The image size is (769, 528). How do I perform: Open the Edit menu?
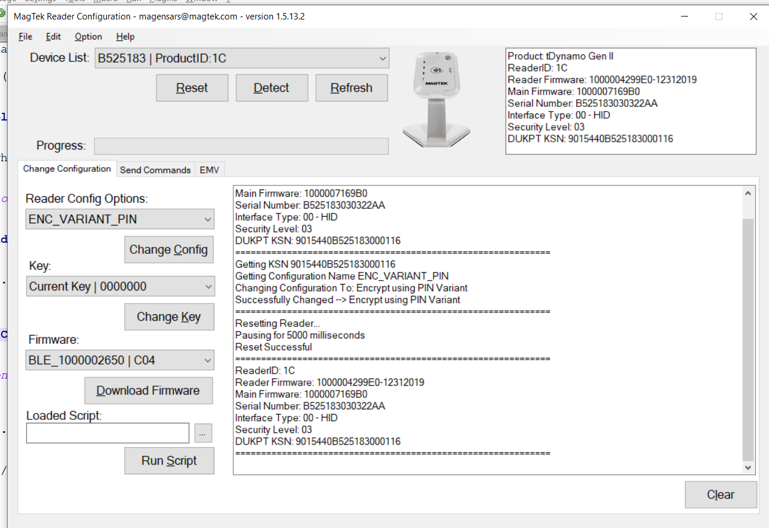coord(53,37)
